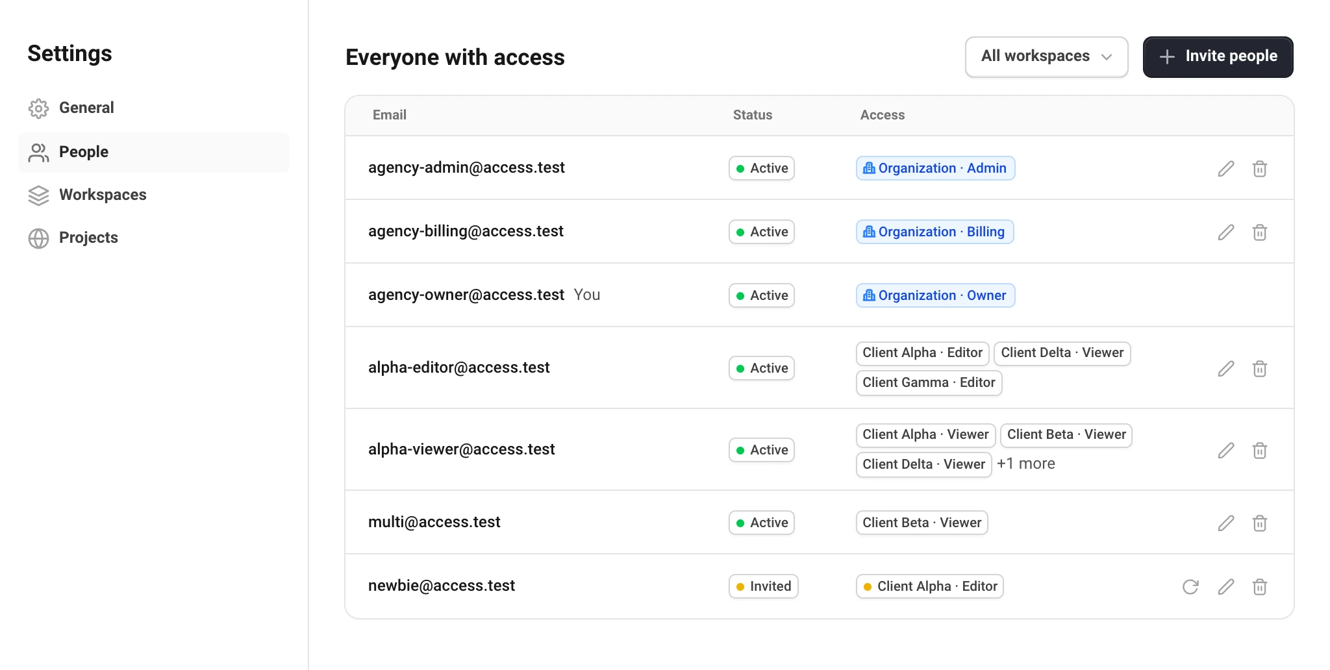The height and width of the screenshot is (670, 1330).
Task: Click Client Alpha · Editor badge for newbie
Action: tap(929, 586)
